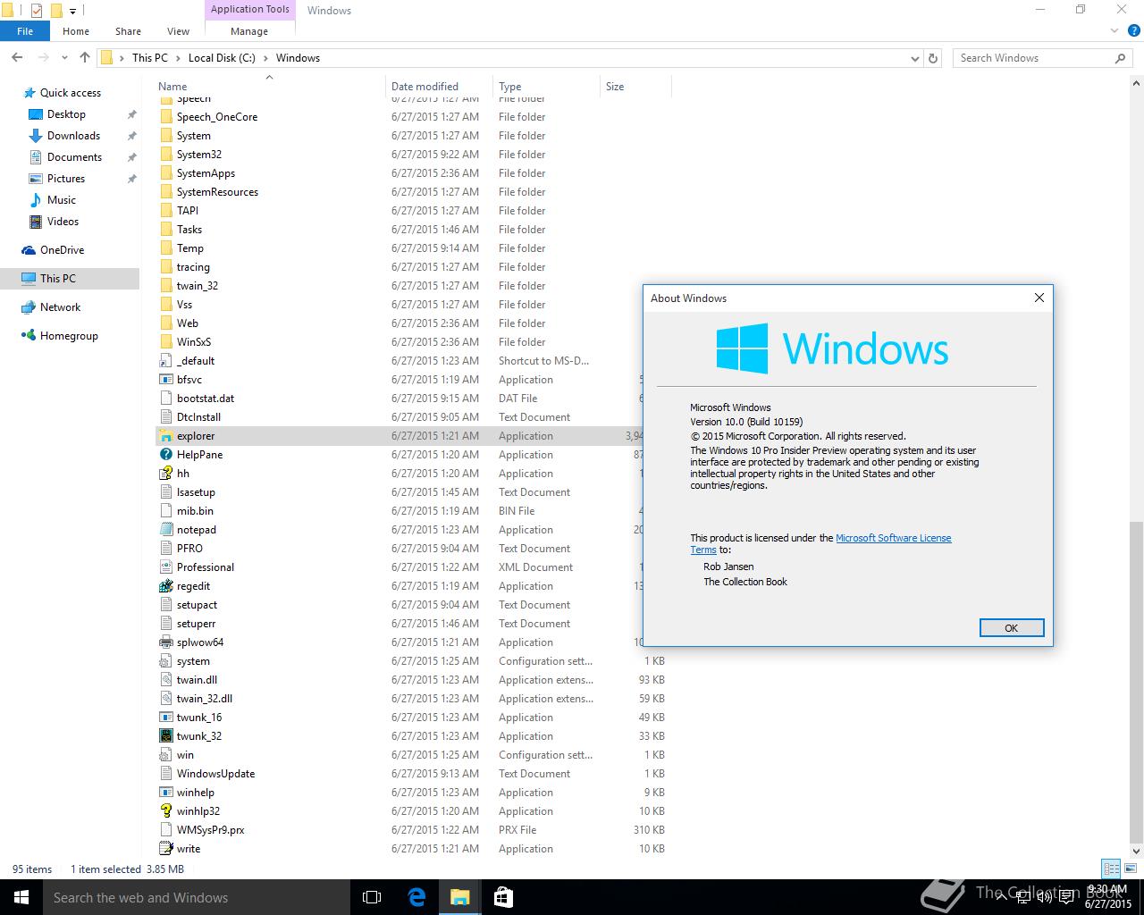Click the System32 folder icon
Viewport: 1144px width, 915px height.
[x=165, y=155]
